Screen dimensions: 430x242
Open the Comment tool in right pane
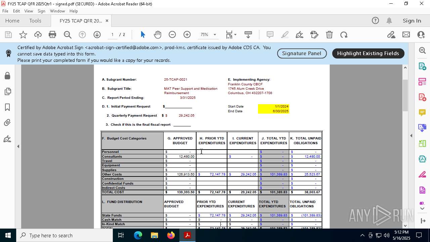coord(422,113)
